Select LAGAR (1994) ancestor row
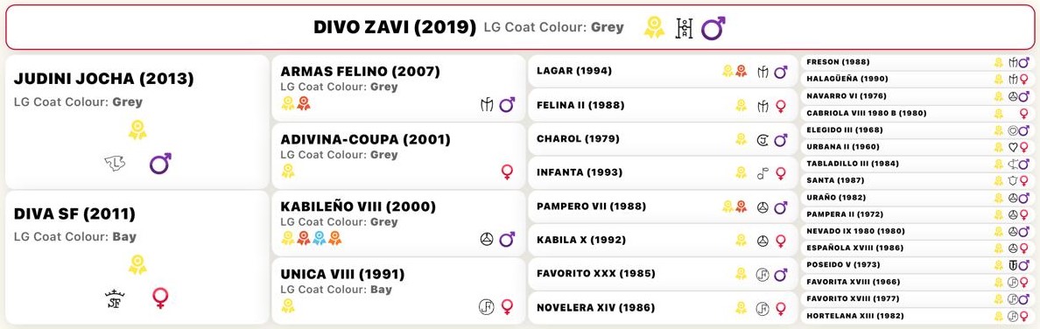Viewport: 1040px width, 329px height. click(x=663, y=71)
